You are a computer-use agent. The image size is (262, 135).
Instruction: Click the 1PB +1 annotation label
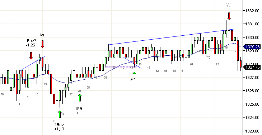point(79,111)
